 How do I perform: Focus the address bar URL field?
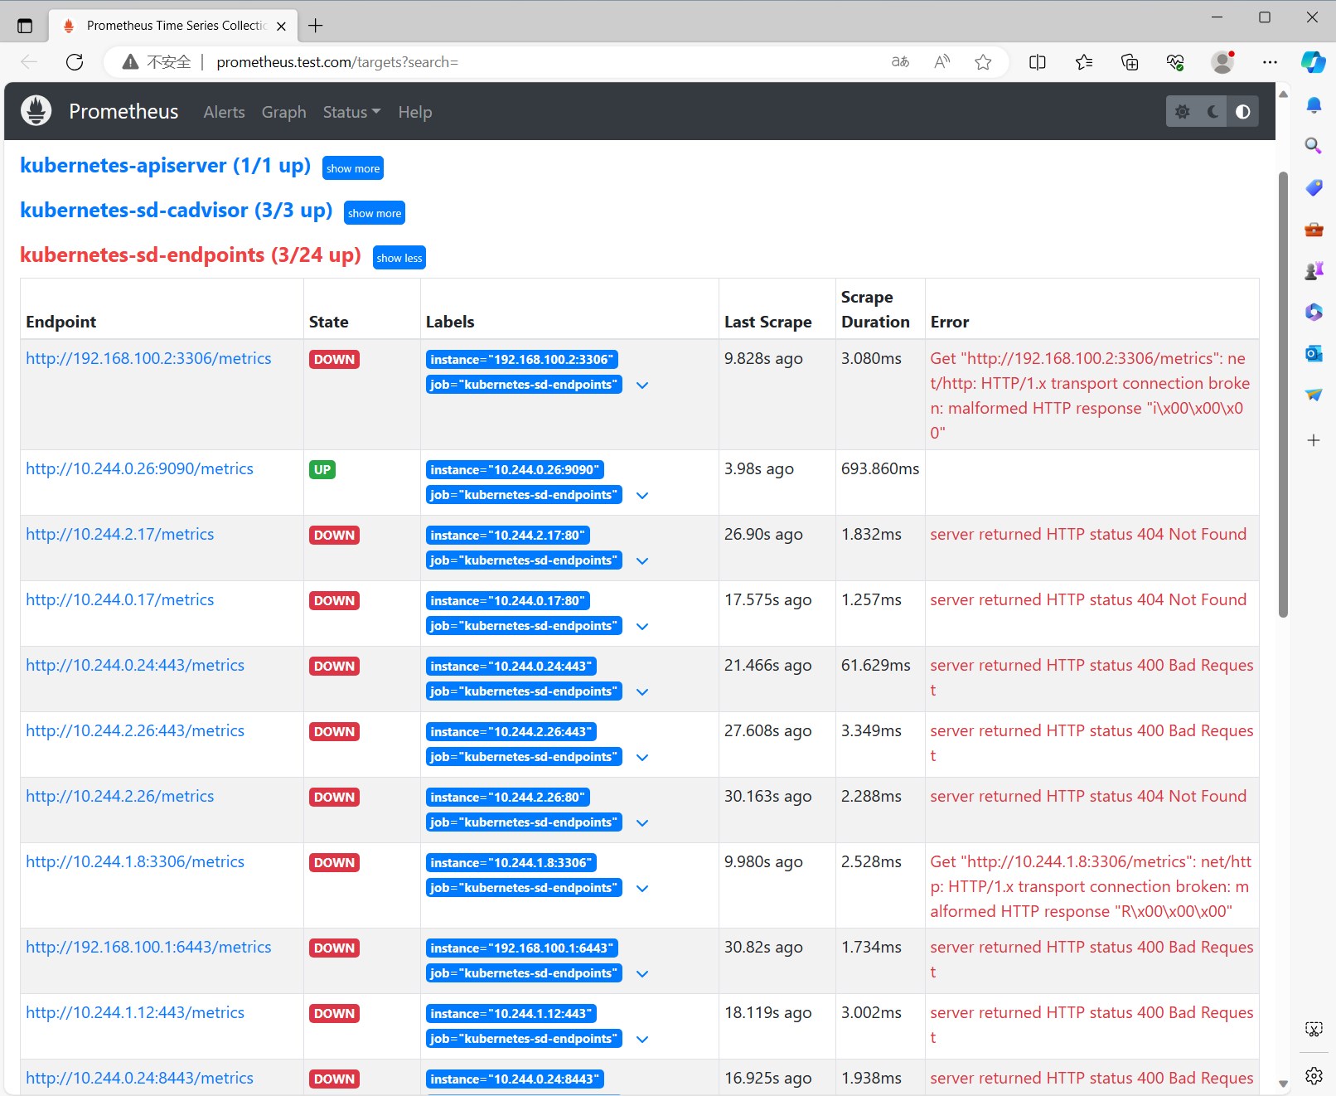pos(336,62)
